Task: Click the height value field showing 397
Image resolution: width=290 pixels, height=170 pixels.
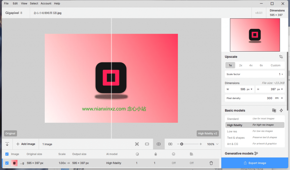Action: [273, 89]
